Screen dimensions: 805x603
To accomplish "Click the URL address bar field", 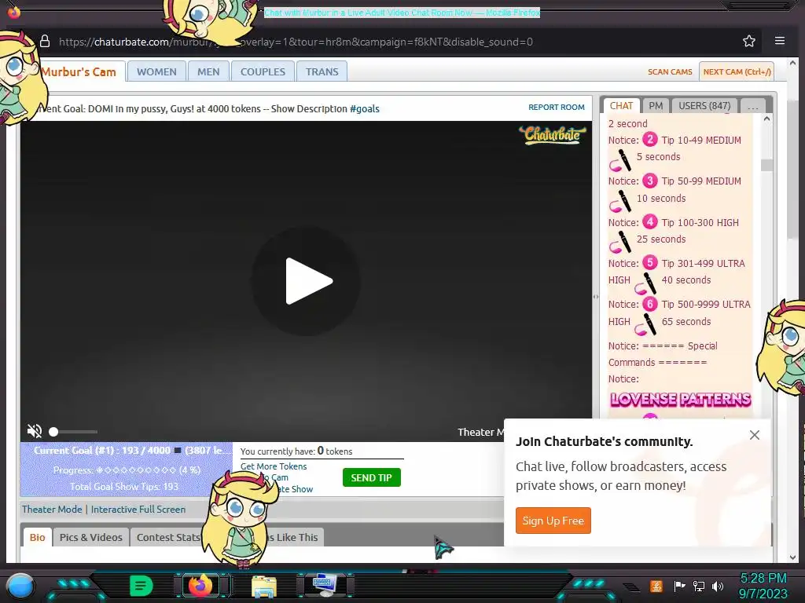I will click(x=296, y=42).
